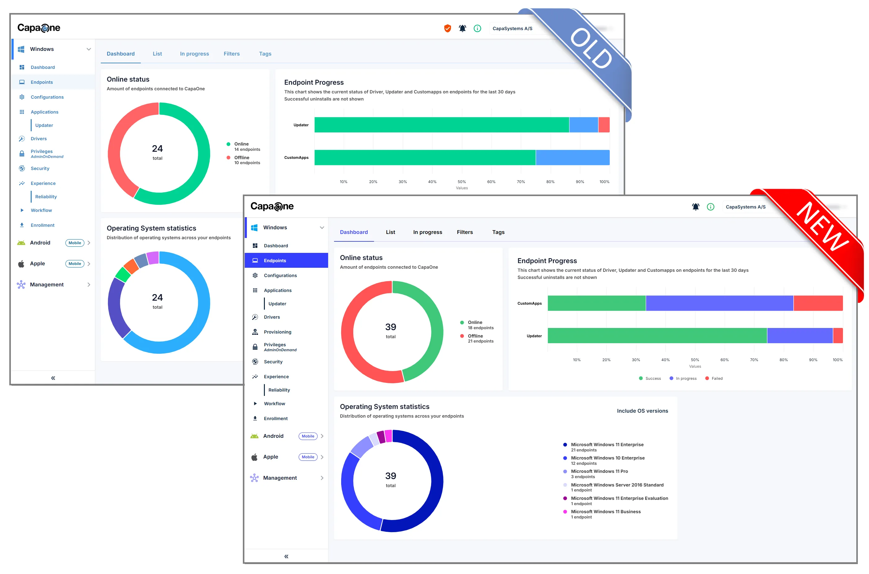Expand the Management section chevron in the NEW window

(322, 478)
